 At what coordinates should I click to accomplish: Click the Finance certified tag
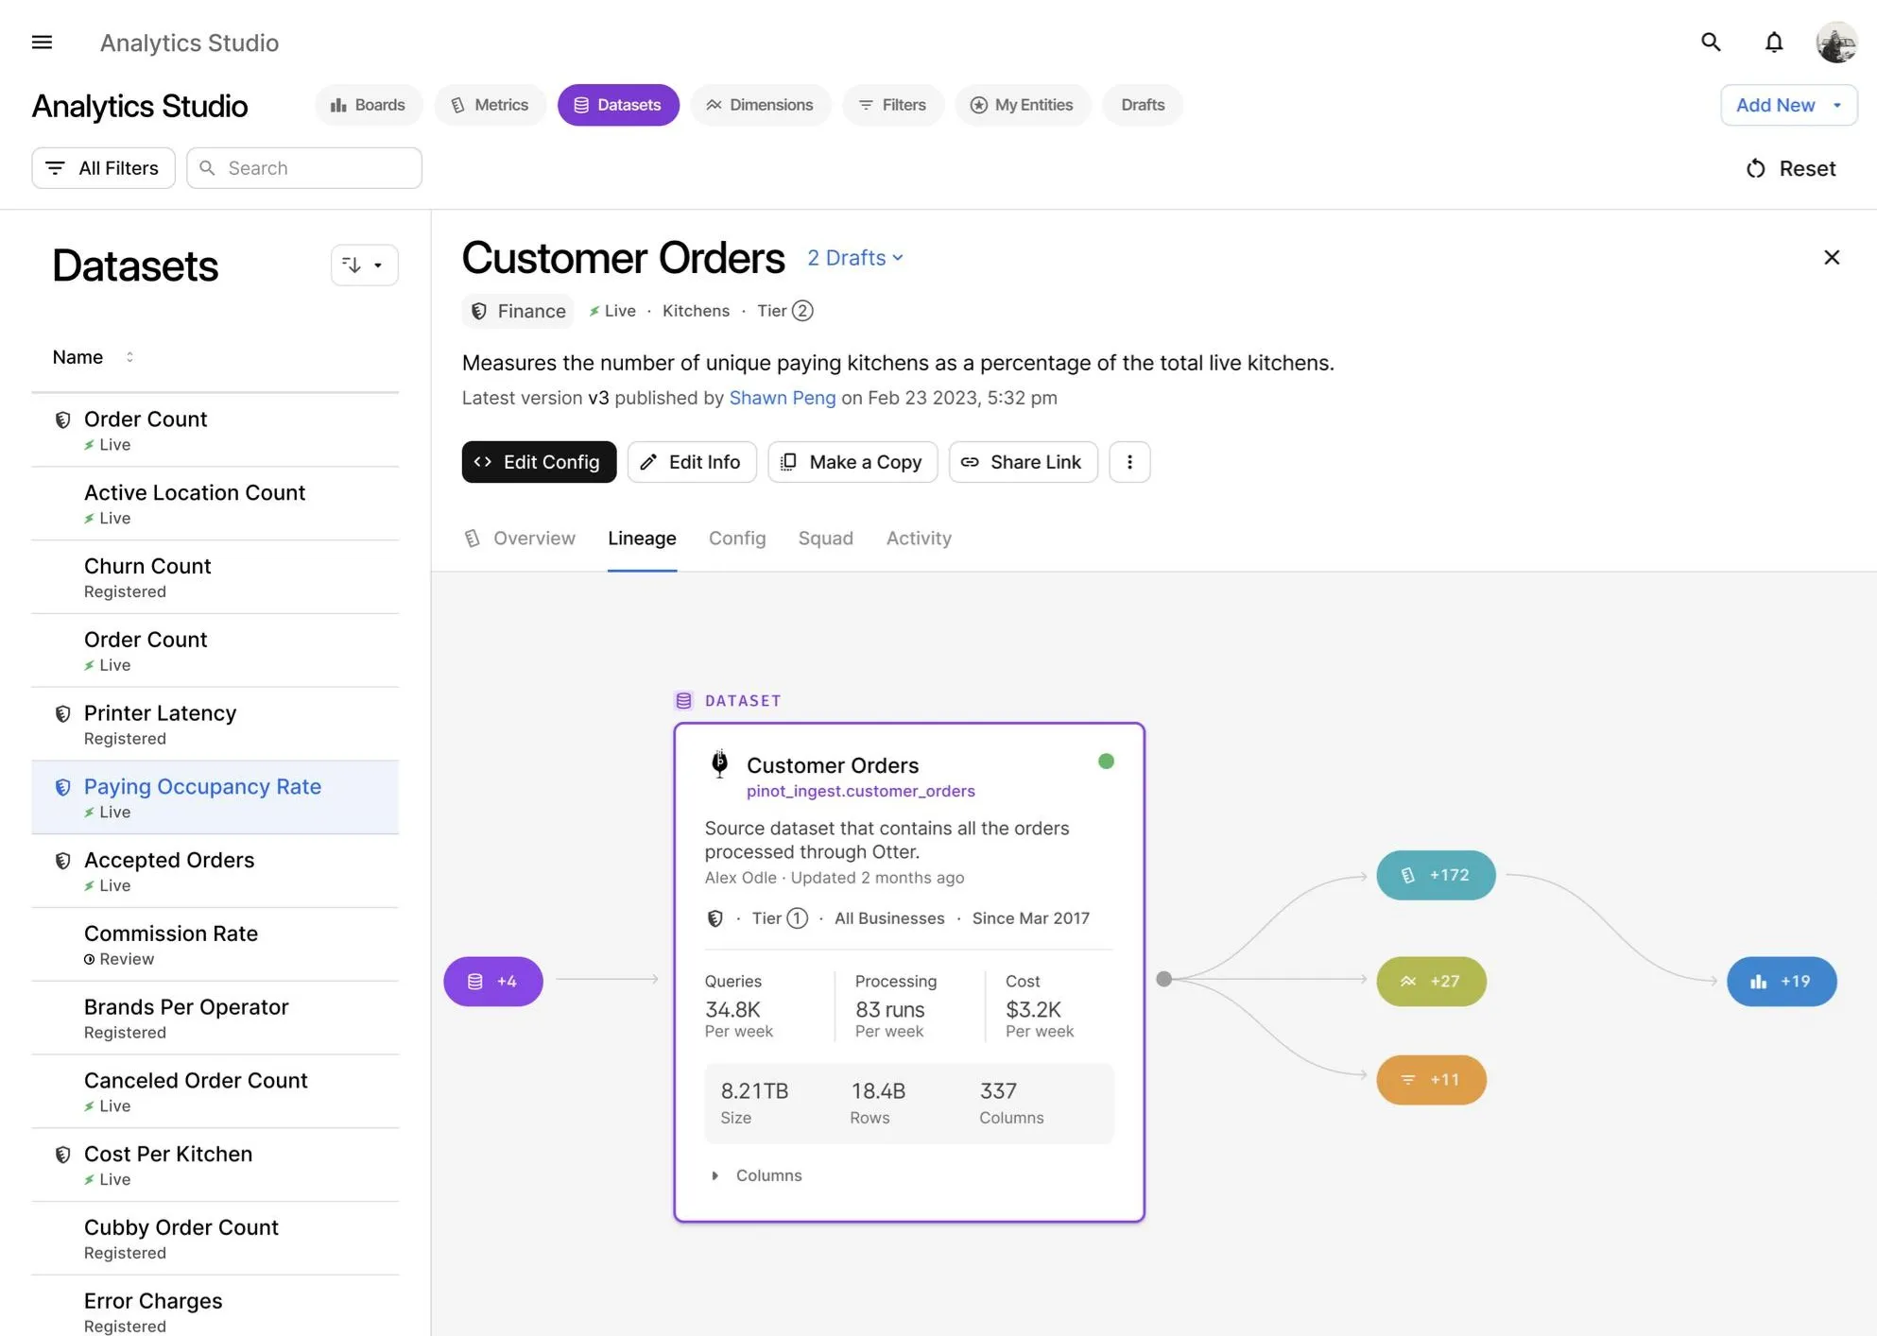pos(518,311)
